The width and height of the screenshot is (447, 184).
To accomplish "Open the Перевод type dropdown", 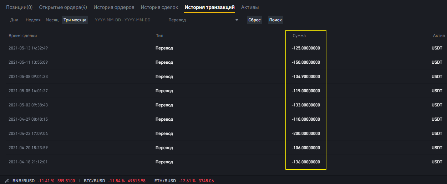I will click(204, 20).
